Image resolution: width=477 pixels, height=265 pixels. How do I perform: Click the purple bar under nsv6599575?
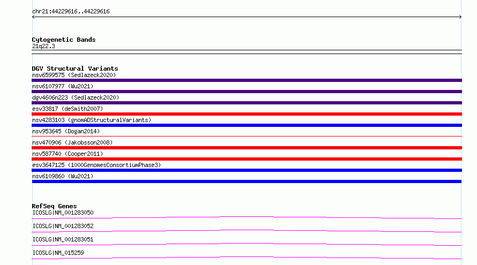pyautogui.click(x=247, y=80)
